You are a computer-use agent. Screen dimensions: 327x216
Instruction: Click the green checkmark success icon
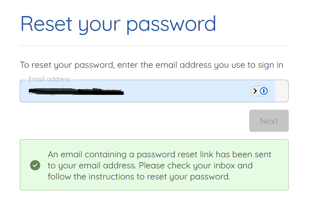click(35, 165)
